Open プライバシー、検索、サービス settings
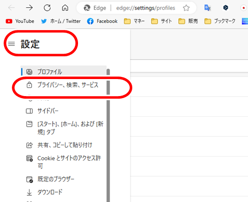 tap(64, 85)
